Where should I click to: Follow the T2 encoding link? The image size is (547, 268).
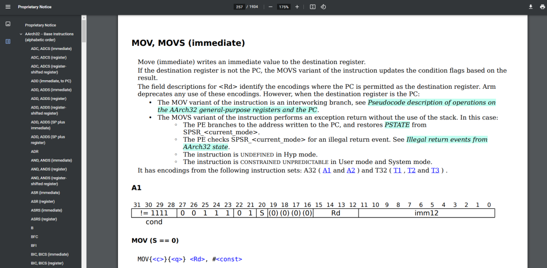point(412,171)
